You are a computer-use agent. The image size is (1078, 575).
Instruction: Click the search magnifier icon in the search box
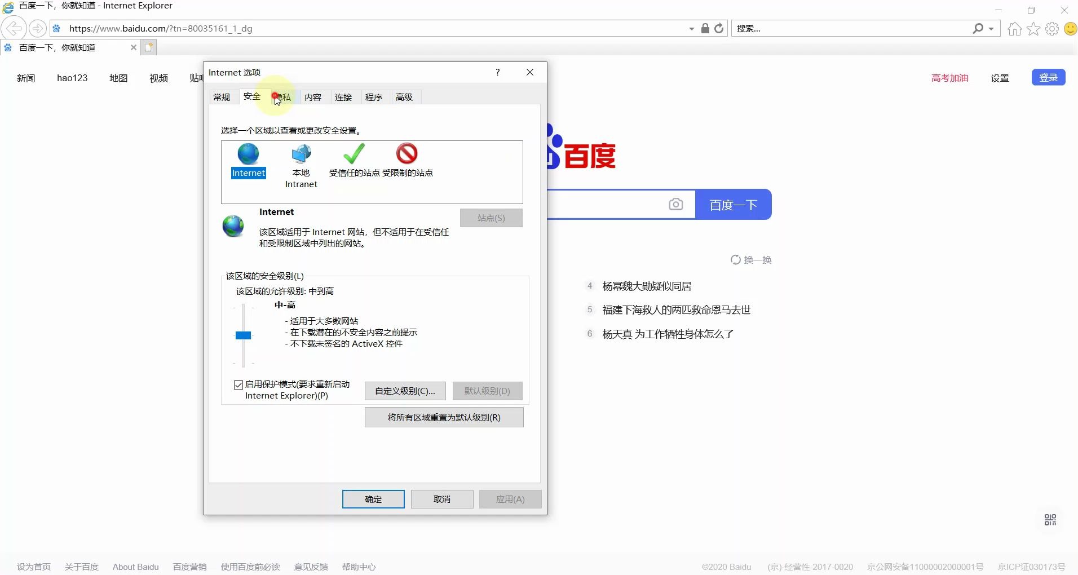[978, 28]
